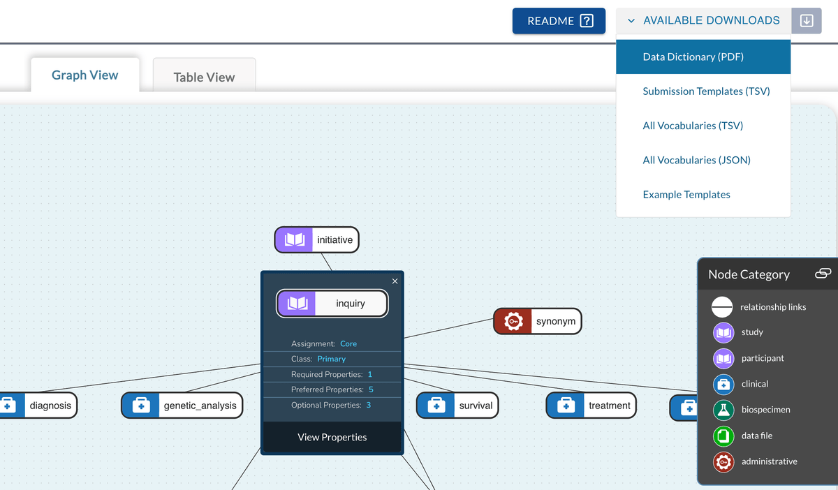Screen dimensions: 838x490
Task: Click the data file green icon
Action: click(x=723, y=436)
